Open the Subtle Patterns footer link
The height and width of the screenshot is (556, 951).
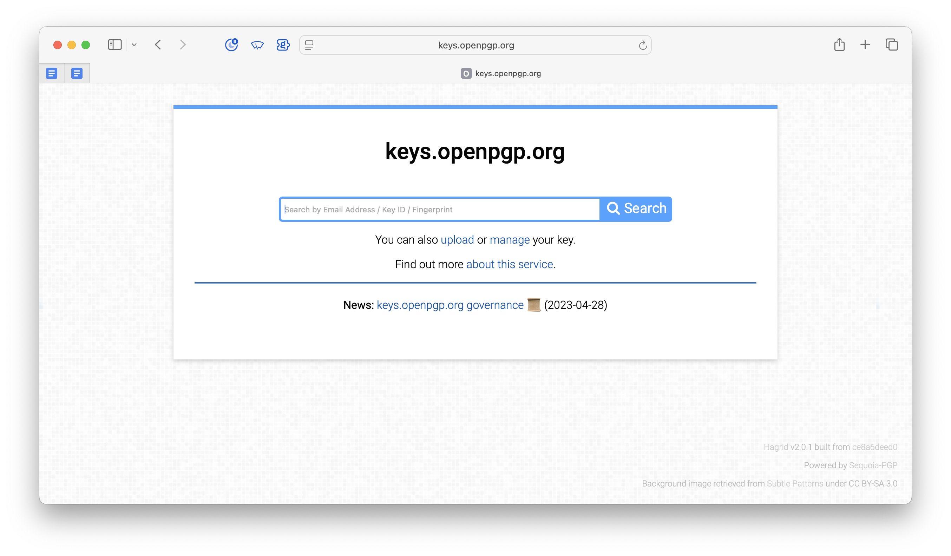tap(795, 484)
